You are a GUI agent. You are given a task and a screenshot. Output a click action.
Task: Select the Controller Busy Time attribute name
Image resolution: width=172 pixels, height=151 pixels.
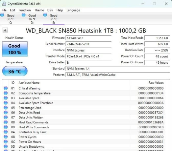click(x=33, y=132)
